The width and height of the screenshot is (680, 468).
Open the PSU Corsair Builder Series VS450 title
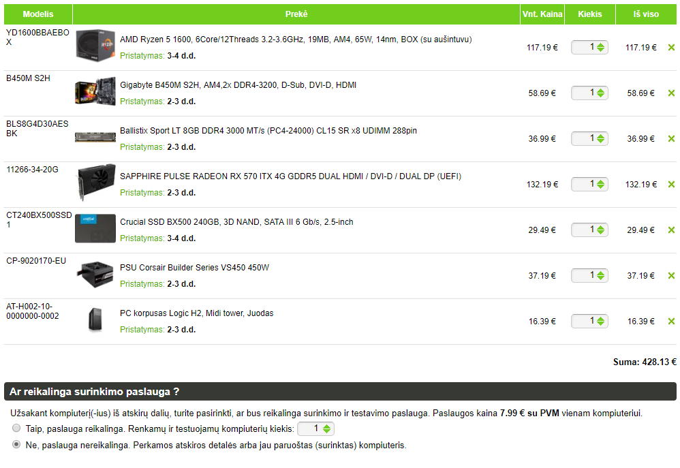(x=195, y=268)
